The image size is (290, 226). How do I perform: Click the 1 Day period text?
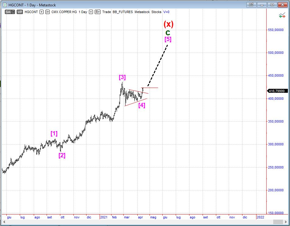coord(83,12)
